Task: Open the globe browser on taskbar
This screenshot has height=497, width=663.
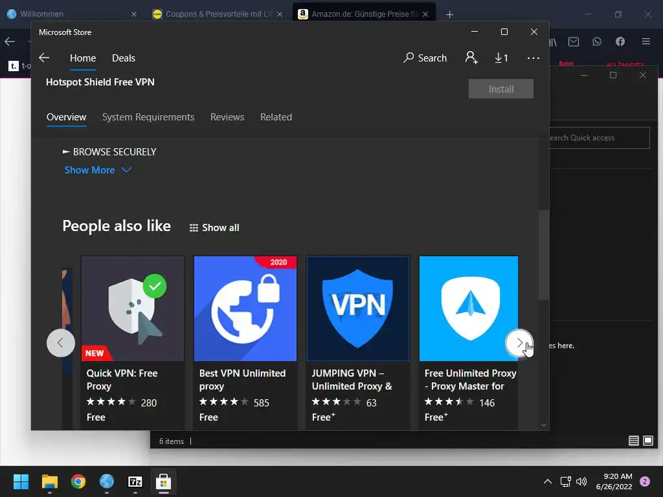Action: click(x=107, y=481)
